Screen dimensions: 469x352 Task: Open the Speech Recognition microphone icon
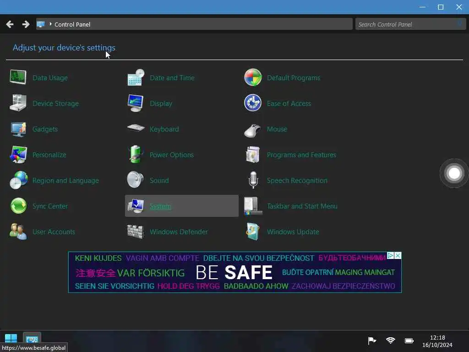(253, 180)
